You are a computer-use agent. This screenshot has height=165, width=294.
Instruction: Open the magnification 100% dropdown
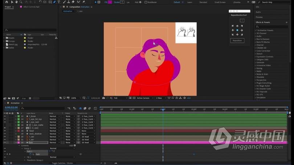pos(76,98)
